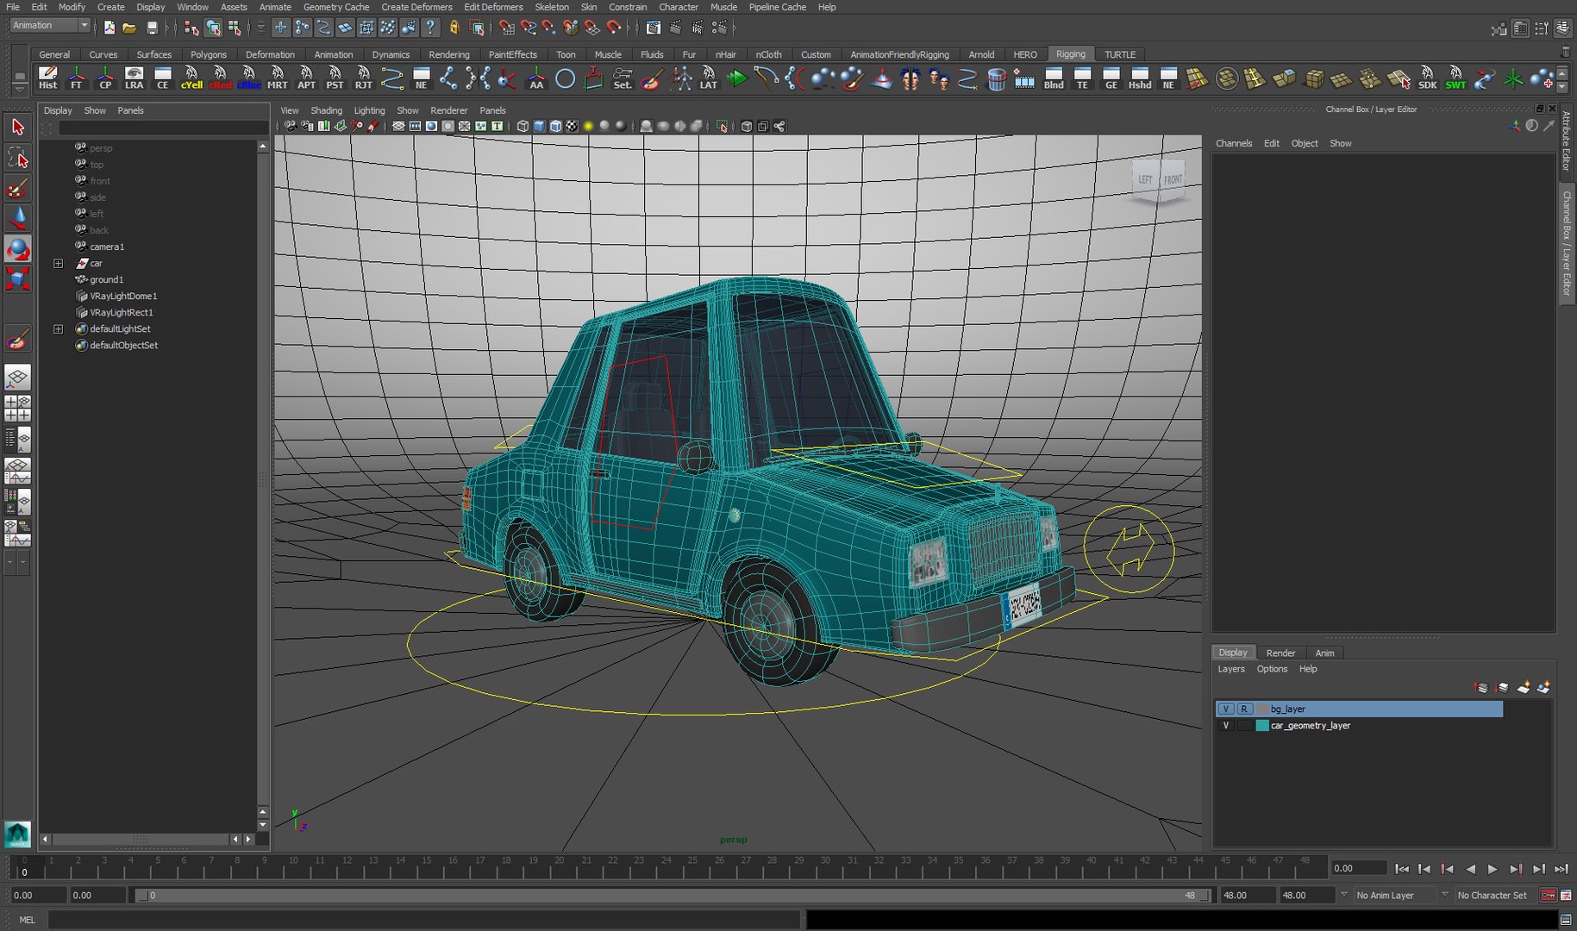Open the Animation menu set dropdown
This screenshot has height=931, width=1577.
[50, 26]
